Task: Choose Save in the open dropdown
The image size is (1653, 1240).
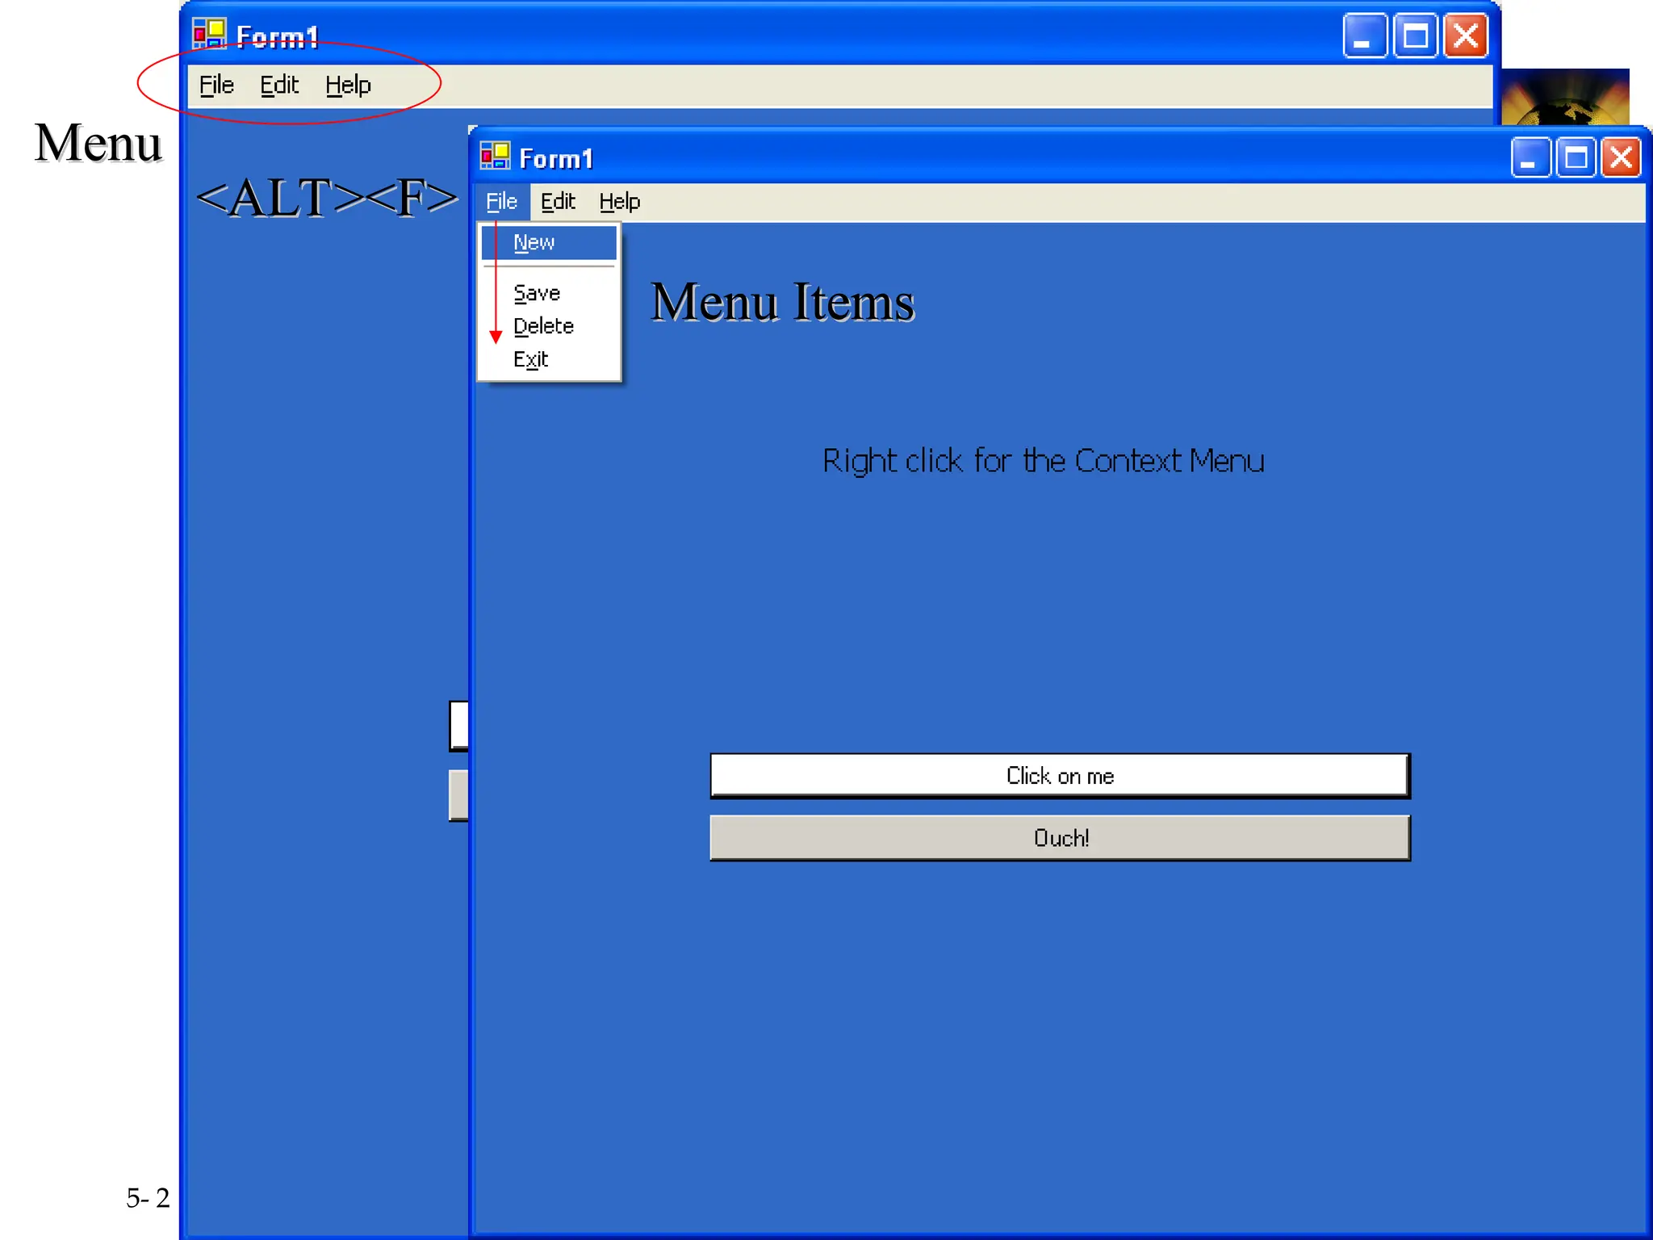Action: click(537, 293)
